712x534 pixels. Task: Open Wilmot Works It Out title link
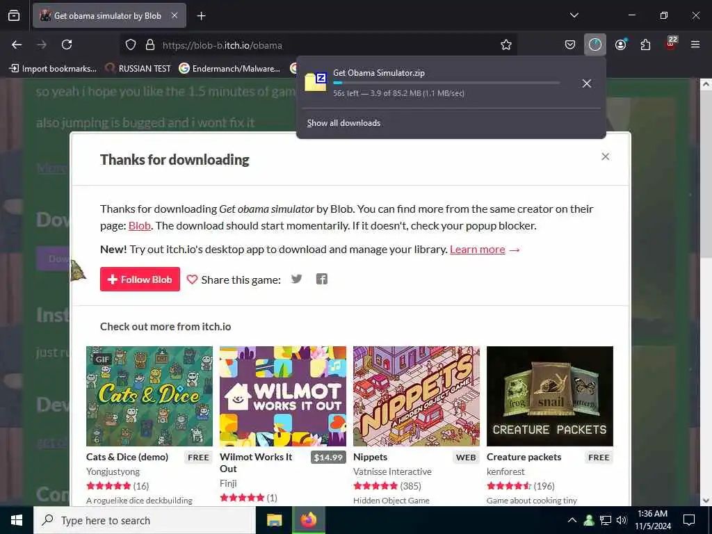pos(256,462)
